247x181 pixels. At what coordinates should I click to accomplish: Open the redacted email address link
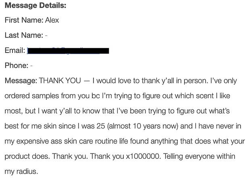point(68,51)
